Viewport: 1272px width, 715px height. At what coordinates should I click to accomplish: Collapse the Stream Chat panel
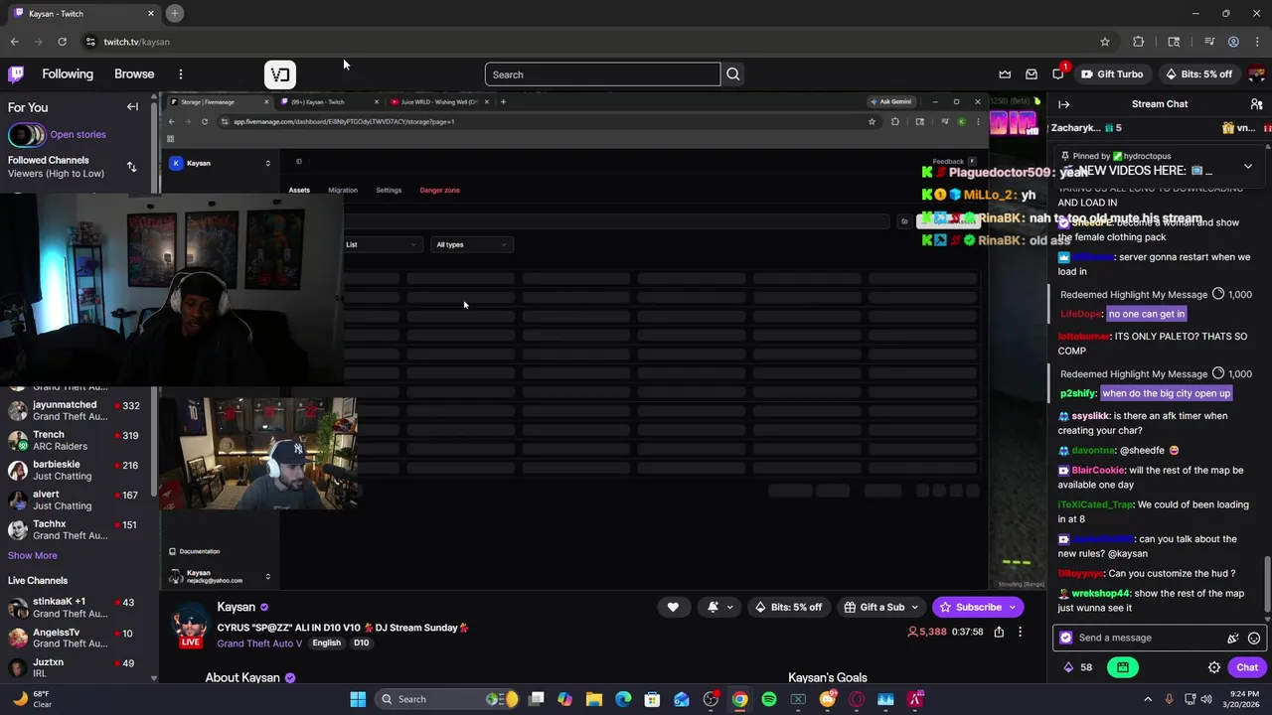1064,104
